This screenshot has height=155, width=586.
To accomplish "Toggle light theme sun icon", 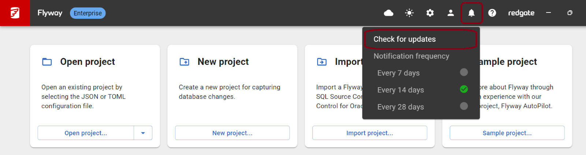I will pos(409,13).
